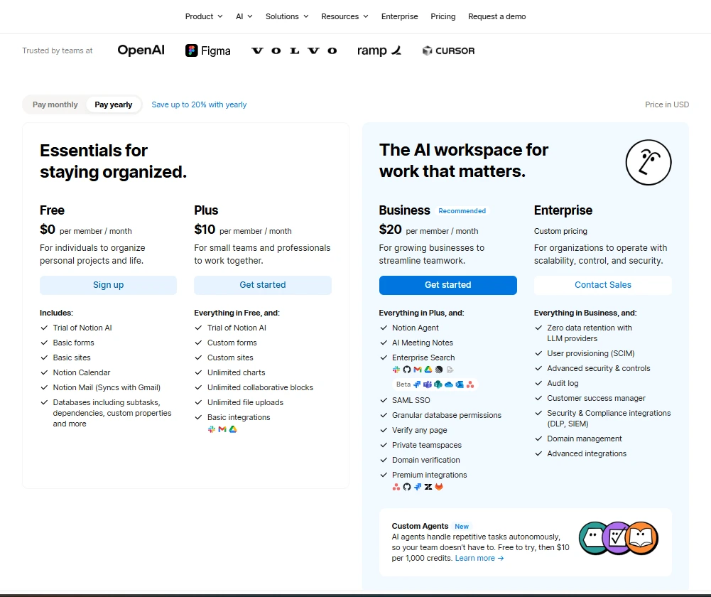The image size is (711, 597).
Task: Expand the Product menu
Action: 204,16
